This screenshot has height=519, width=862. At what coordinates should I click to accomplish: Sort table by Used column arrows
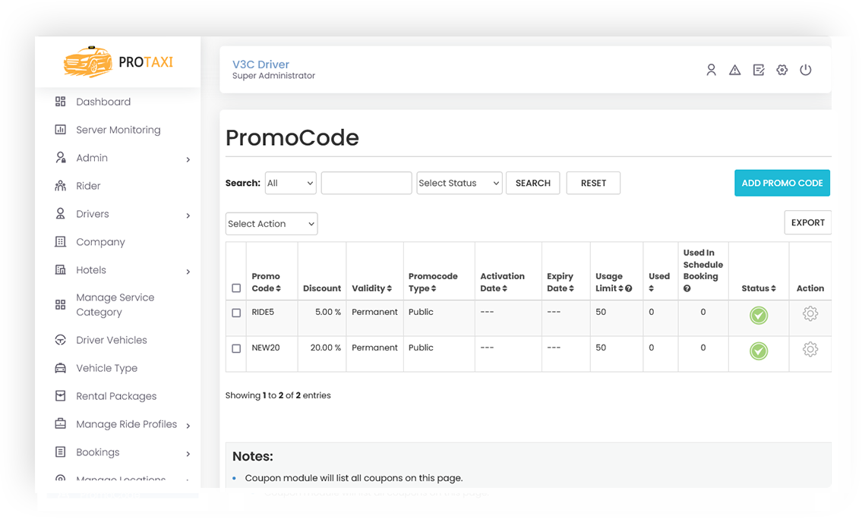tap(651, 288)
